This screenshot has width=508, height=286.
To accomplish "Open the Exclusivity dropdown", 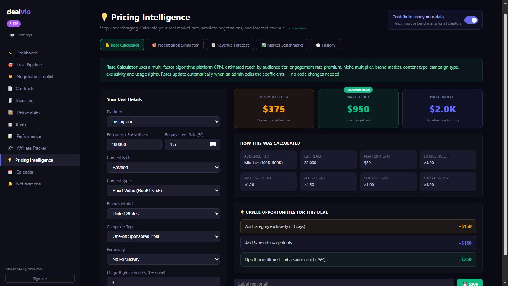I will [163, 259].
